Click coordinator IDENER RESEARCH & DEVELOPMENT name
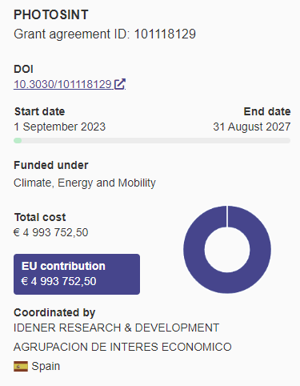300x386 pixels. tap(116, 328)
